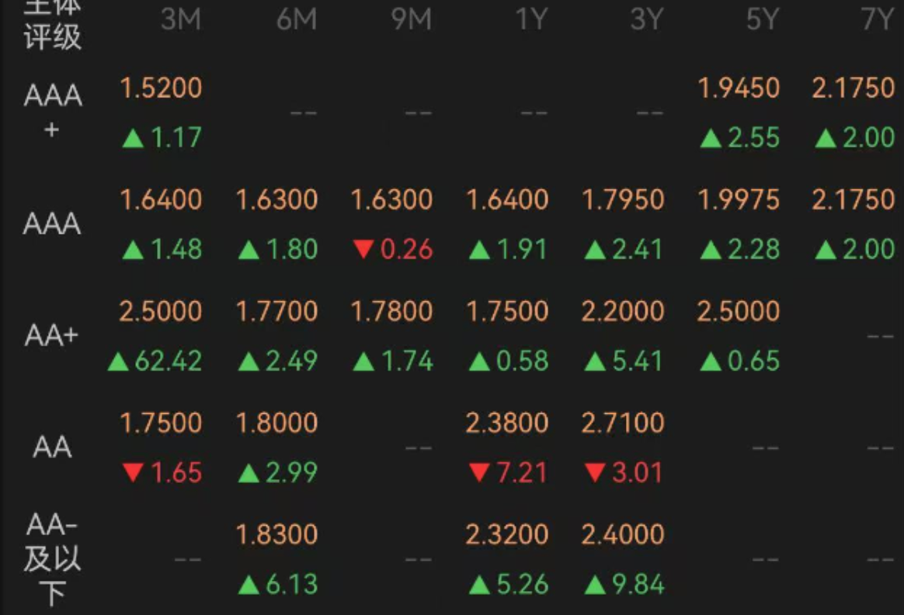Click the red down arrow beside 1.65

point(134,473)
